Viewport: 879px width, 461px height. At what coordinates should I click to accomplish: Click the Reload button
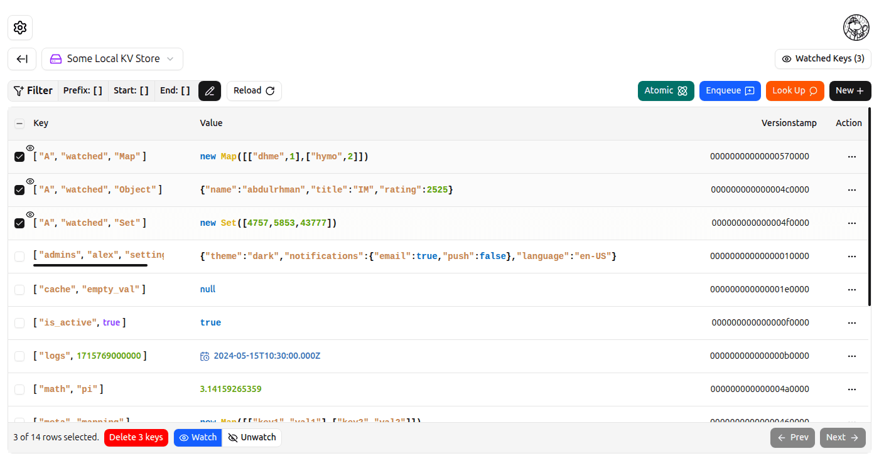pyautogui.click(x=254, y=91)
